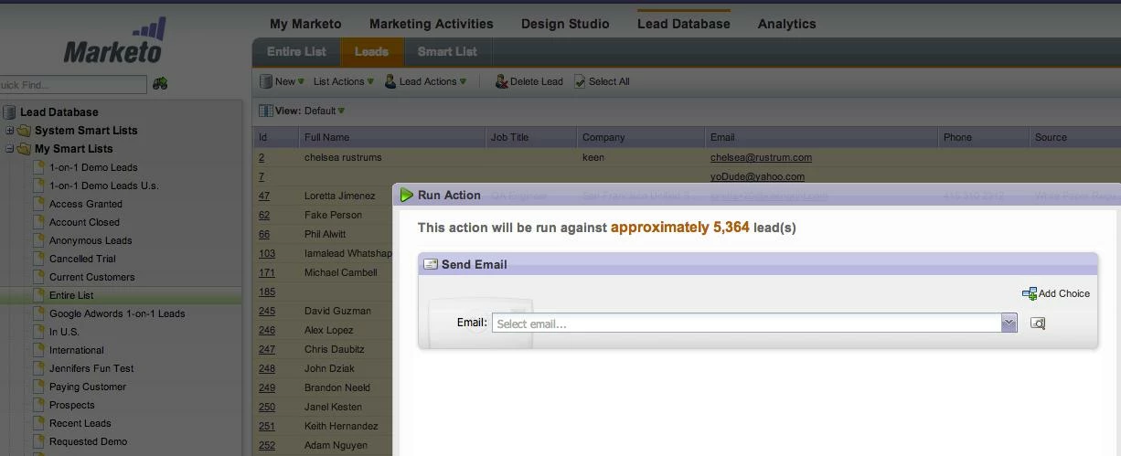
Task: Select the Lead Database top tab
Action: click(x=684, y=24)
